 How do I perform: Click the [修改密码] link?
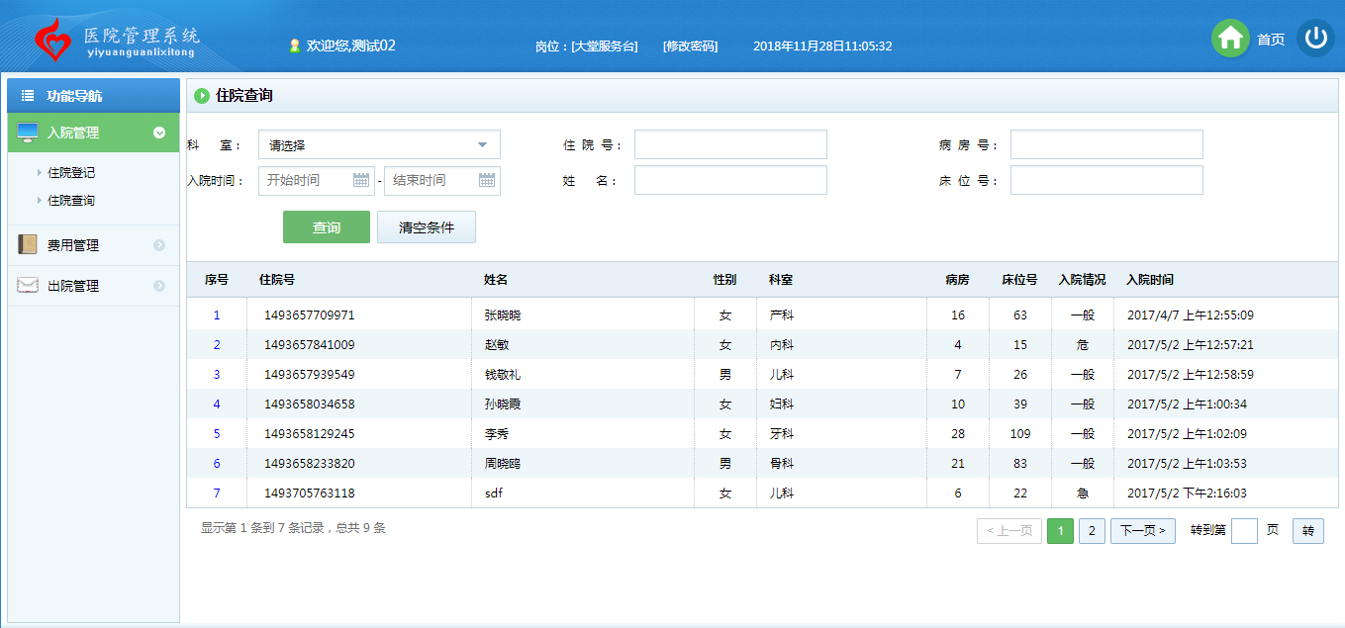(690, 45)
